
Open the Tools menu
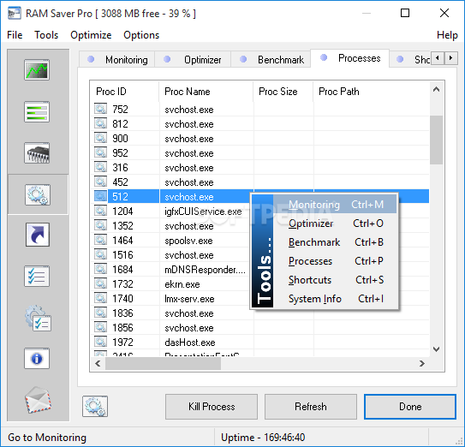(46, 35)
